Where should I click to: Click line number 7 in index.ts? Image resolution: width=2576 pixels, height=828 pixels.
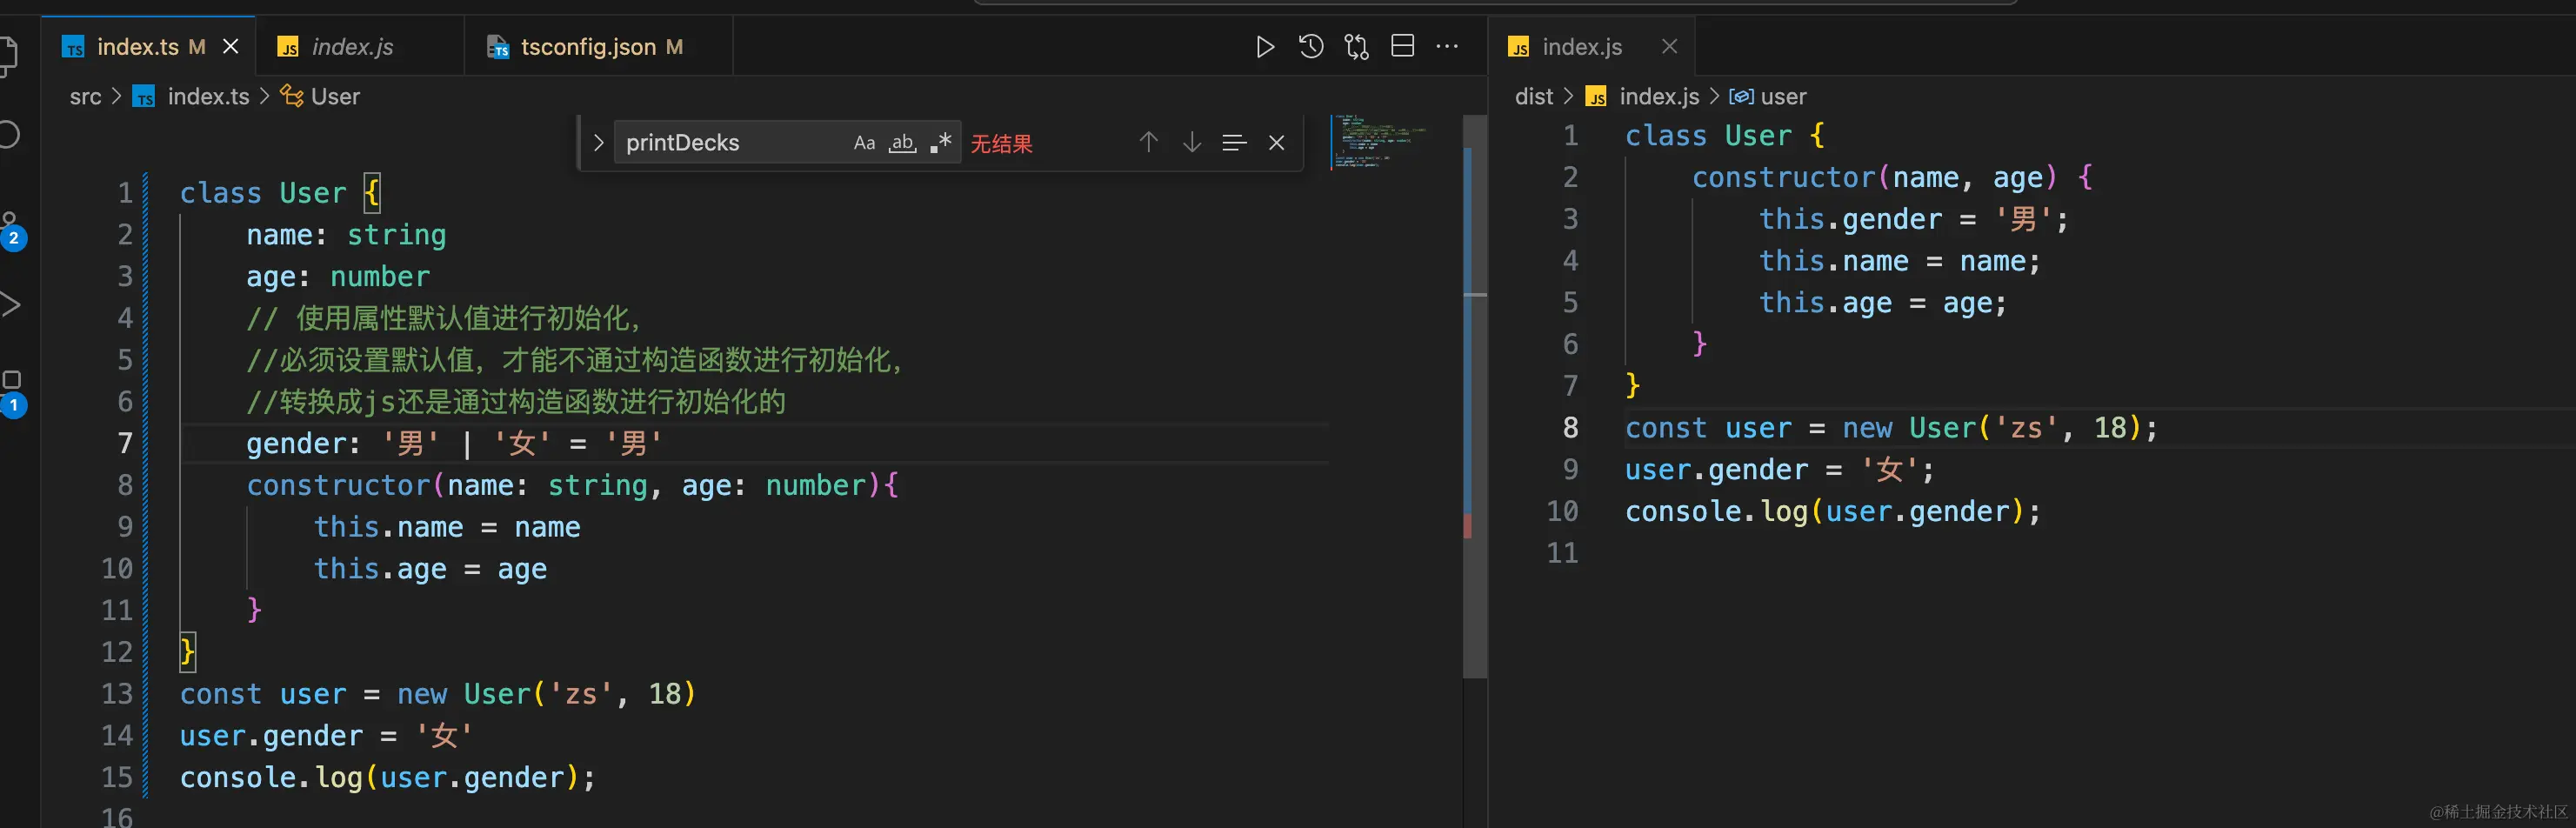point(125,443)
